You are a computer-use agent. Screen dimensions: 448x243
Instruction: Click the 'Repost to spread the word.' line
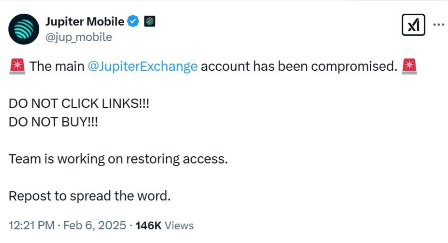(x=90, y=196)
